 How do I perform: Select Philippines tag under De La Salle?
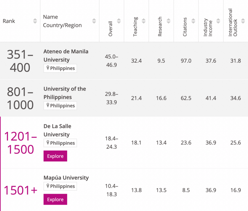point(60,143)
